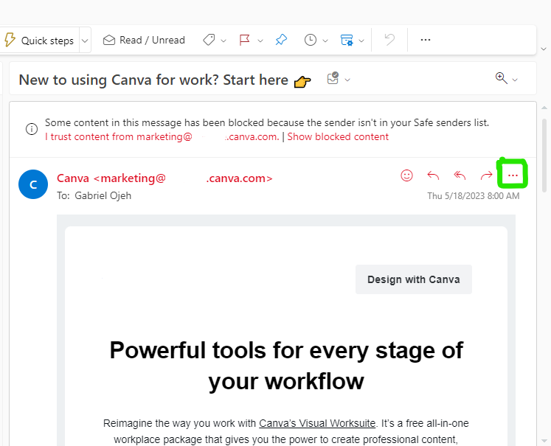Click the Flag icon in toolbar
Image resolution: width=551 pixels, height=446 pixels.
pyautogui.click(x=245, y=40)
